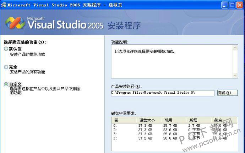The image size is (245, 153).
Task: Click the 所需 column header
Action: click(x=198, y=120)
